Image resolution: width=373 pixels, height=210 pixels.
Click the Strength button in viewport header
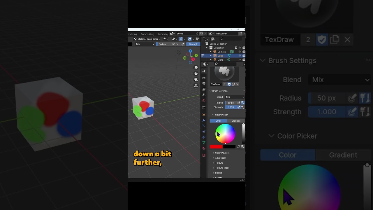[x=193, y=44]
